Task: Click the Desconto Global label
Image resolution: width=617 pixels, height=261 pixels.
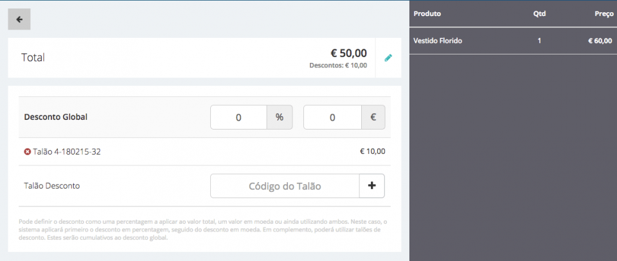Action: click(55, 117)
